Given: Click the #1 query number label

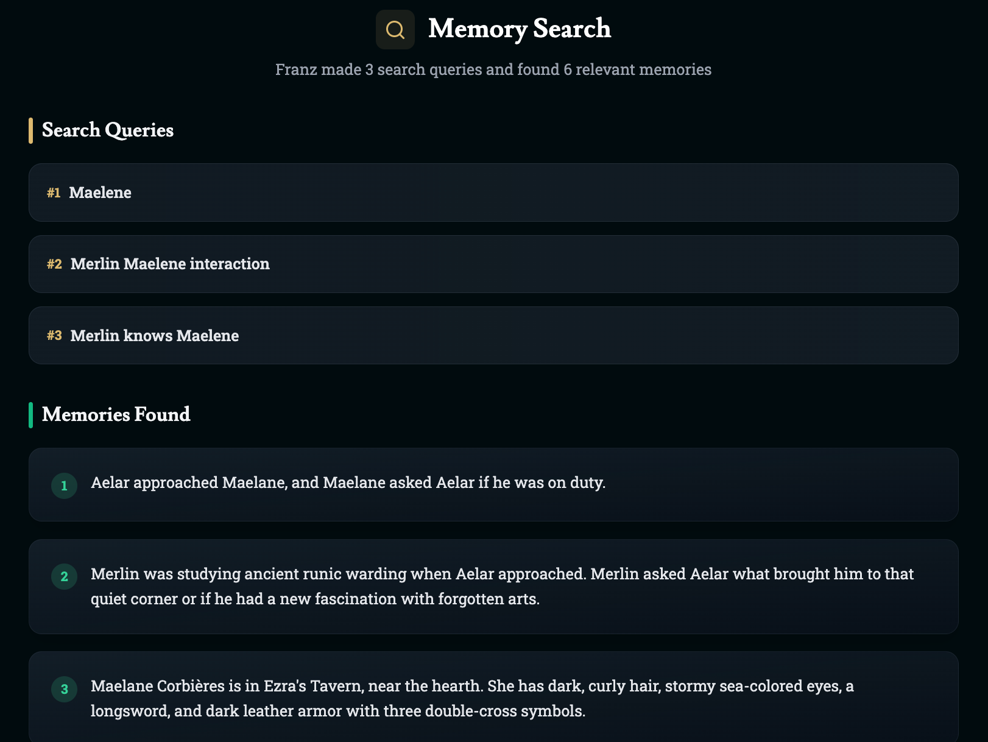Looking at the screenshot, I should [54, 193].
